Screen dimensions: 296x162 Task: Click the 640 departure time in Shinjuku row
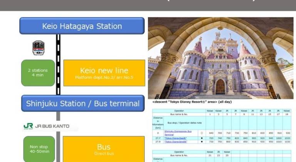coord(211,133)
